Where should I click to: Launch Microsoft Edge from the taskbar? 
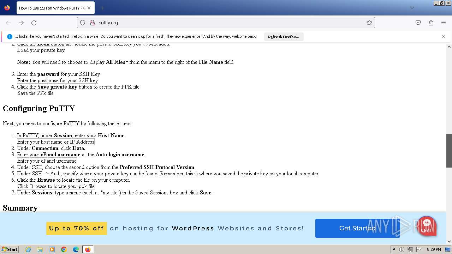(76, 249)
